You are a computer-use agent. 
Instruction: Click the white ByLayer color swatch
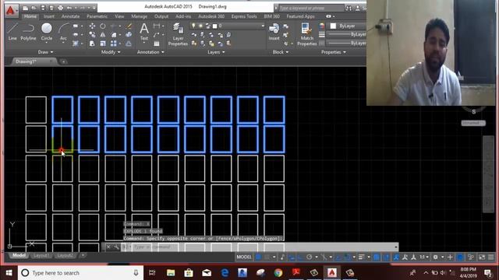tap(333, 26)
